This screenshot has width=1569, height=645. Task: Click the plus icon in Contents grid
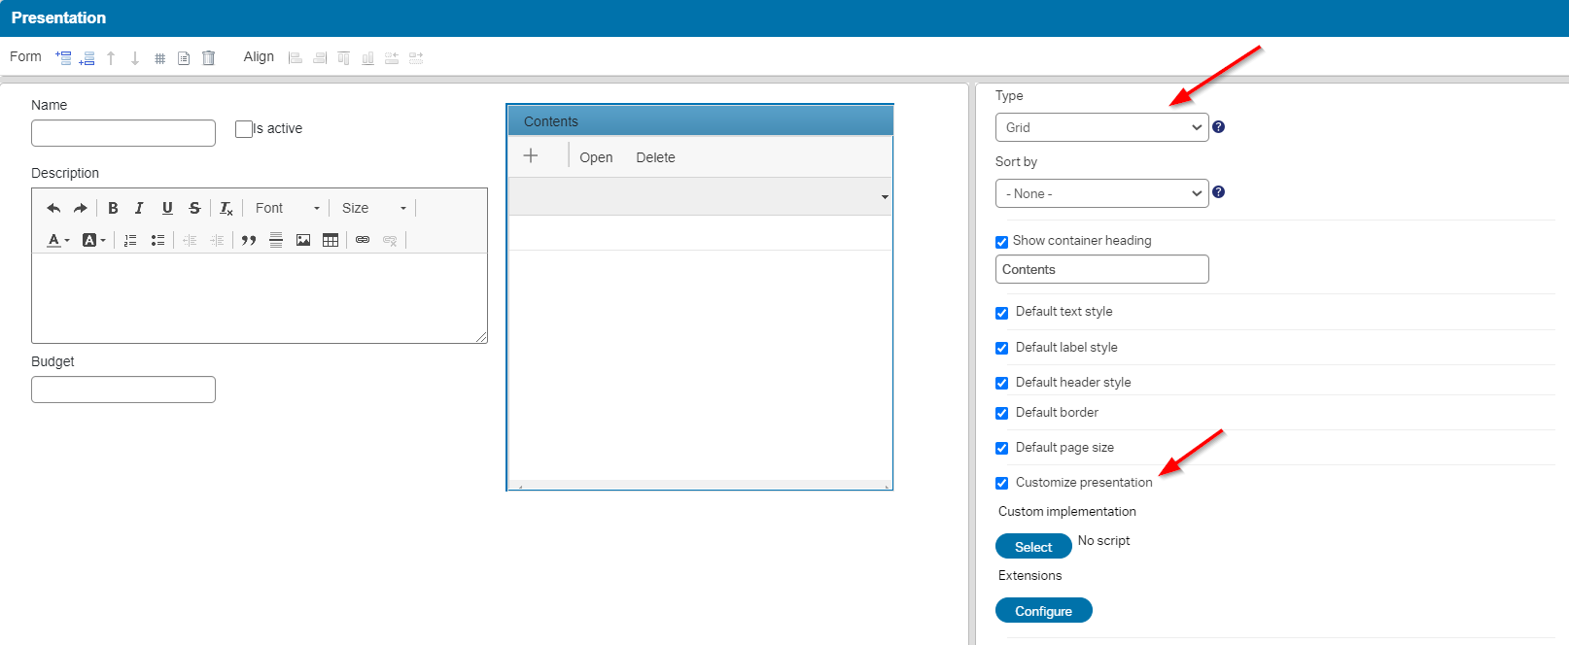[x=531, y=155]
